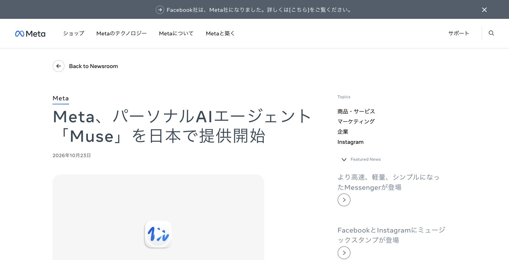Screen dimensions: 509x260
Task: Click the blue Muse app icon in the article image
Action: tap(158, 234)
